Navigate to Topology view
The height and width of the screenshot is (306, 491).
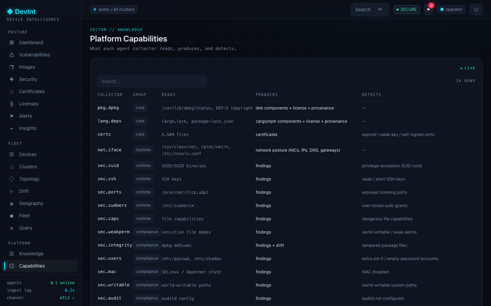tap(41, 179)
